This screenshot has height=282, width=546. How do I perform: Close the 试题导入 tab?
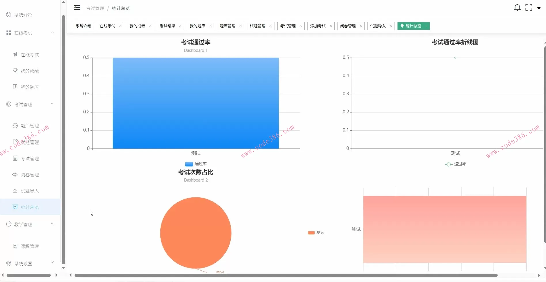coord(391,26)
